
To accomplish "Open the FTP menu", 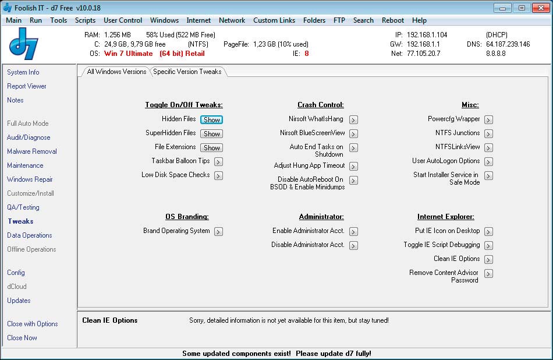I will tap(339, 20).
